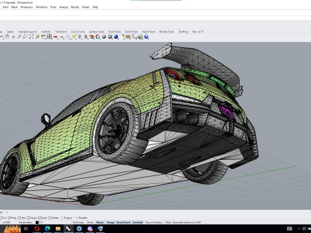Toggle Gumball in status bar
Screen dimensions: 311x233
tap(137, 222)
